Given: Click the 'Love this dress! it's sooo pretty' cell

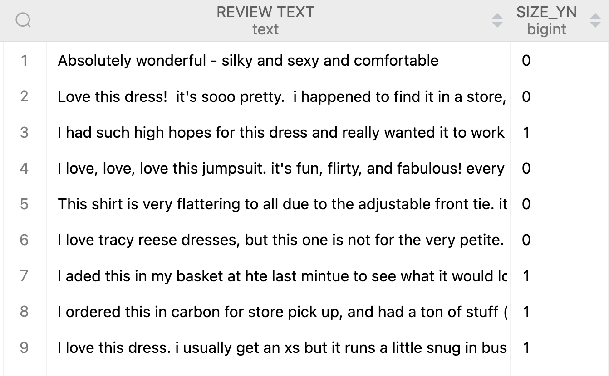Looking at the screenshot, I should (278, 96).
